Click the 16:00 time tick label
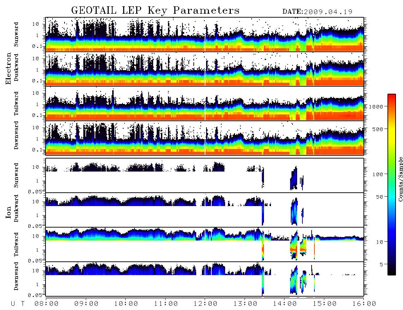This screenshot has height=310, width=403. tap(365, 304)
